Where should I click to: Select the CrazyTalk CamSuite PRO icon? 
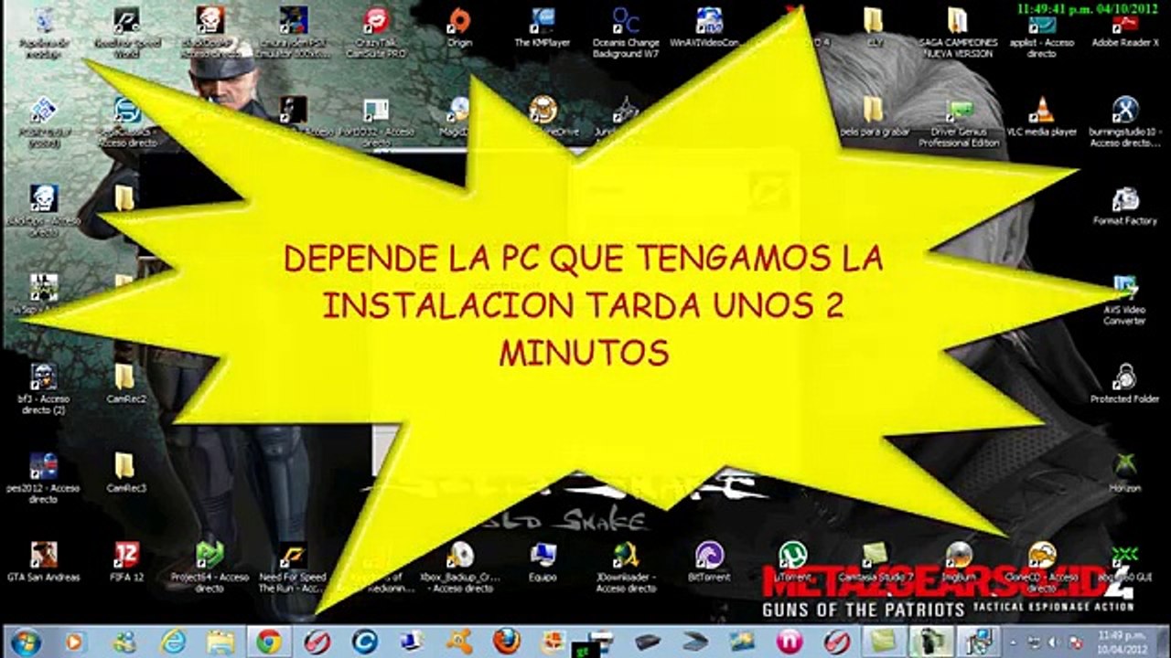(x=376, y=33)
